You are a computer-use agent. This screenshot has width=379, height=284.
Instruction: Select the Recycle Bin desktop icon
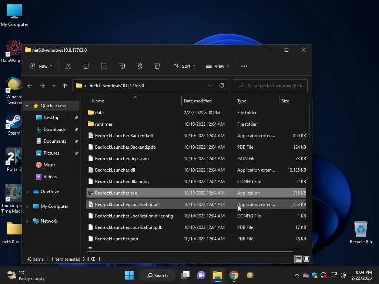click(360, 233)
